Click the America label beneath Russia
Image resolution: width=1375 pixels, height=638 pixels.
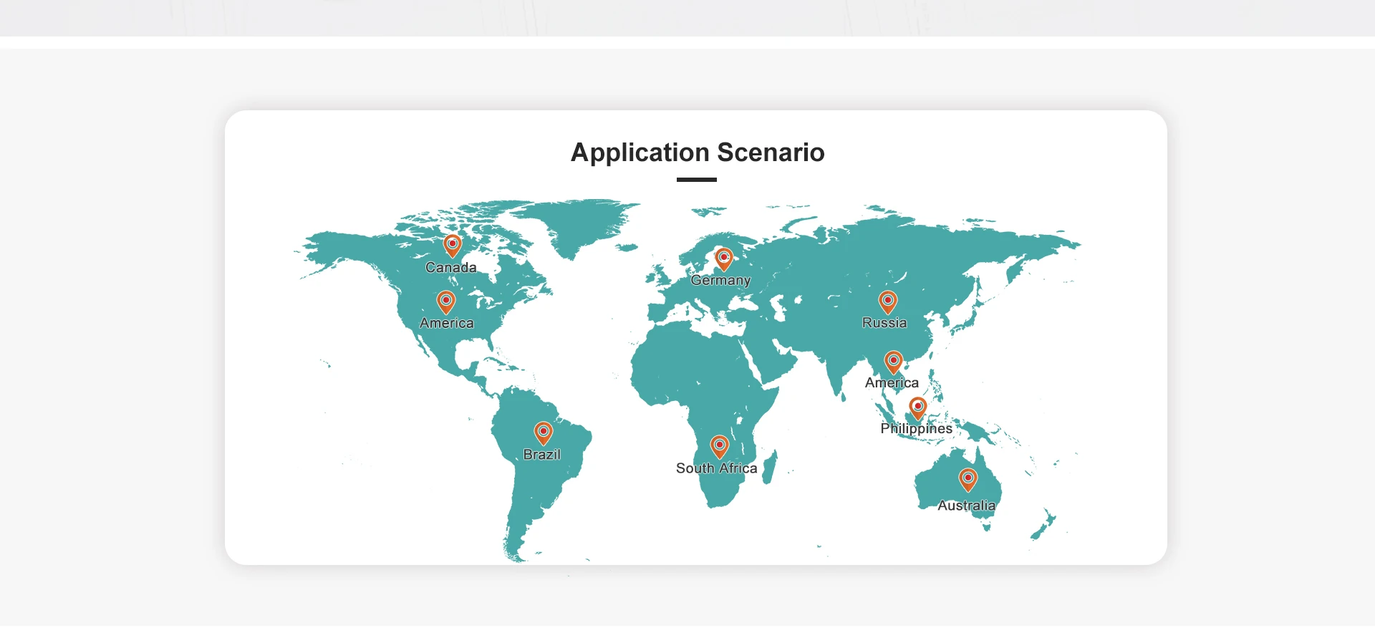(892, 383)
